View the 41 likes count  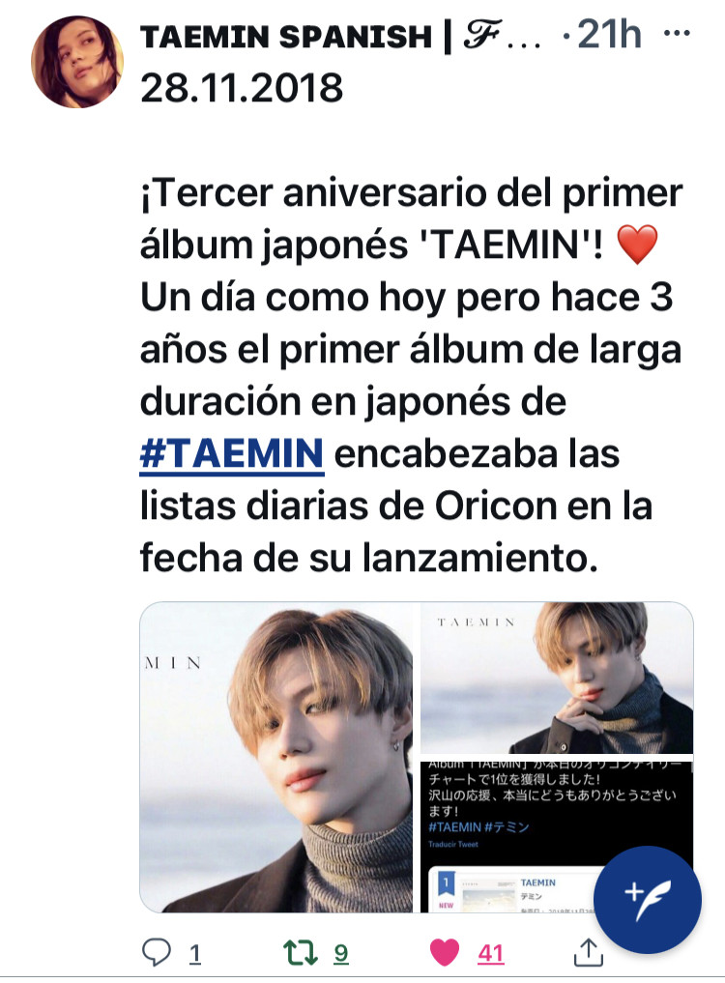491,954
